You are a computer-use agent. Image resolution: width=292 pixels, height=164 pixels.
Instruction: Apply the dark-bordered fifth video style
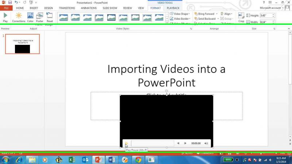pos(111,17)
